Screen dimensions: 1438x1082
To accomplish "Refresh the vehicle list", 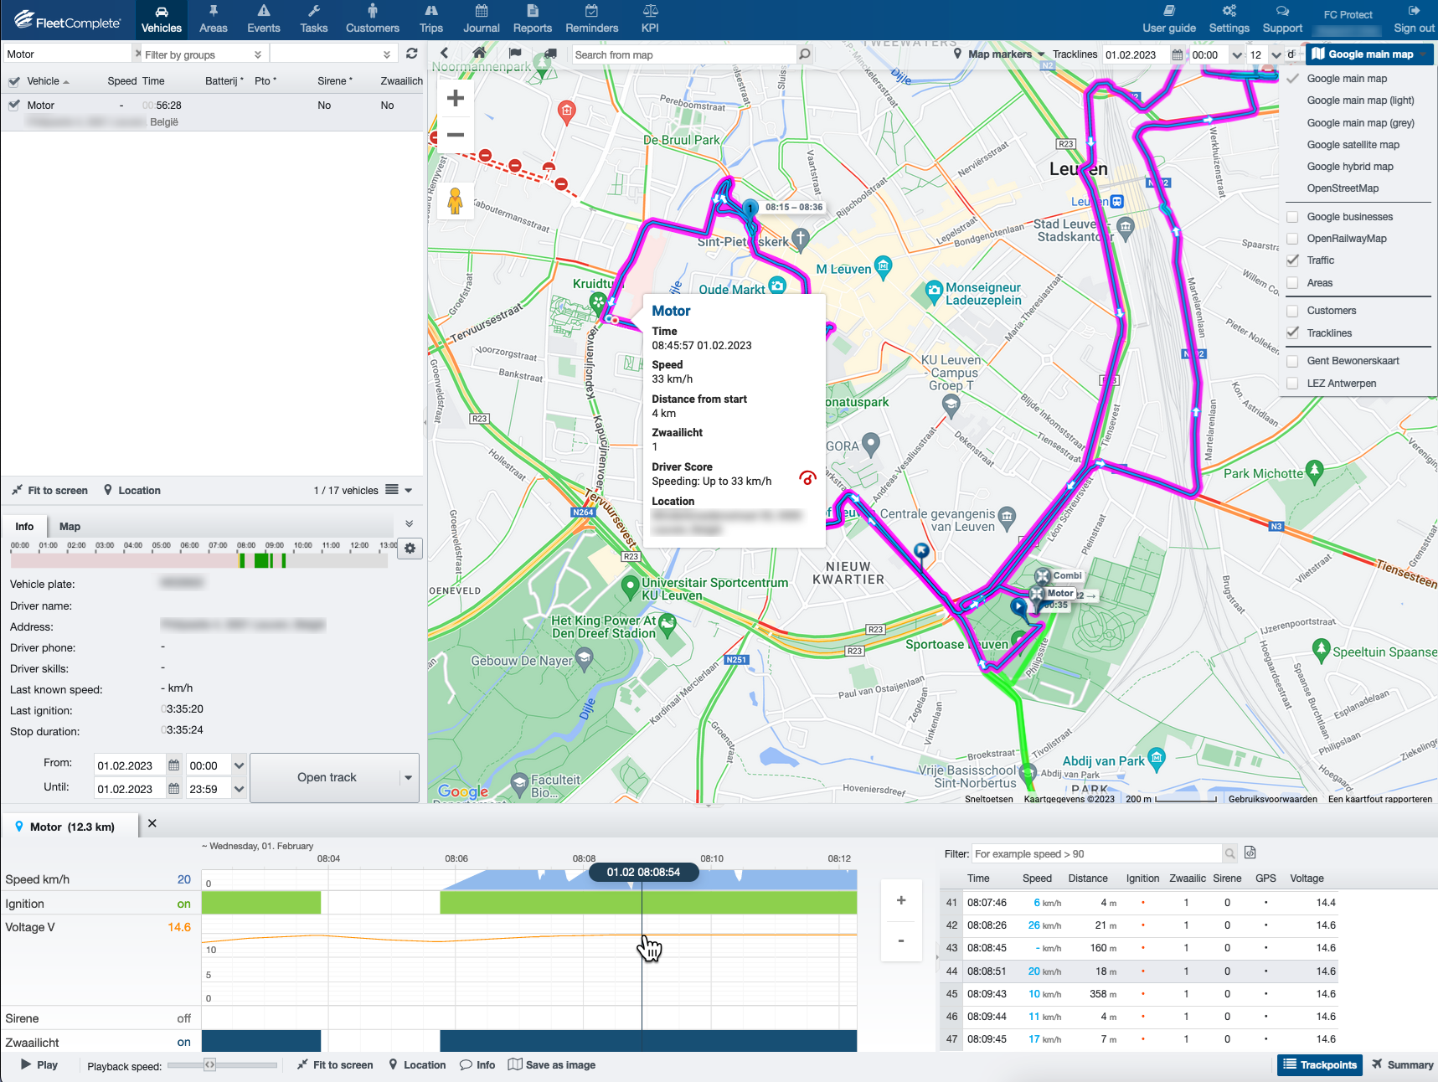I will [411, 54].
